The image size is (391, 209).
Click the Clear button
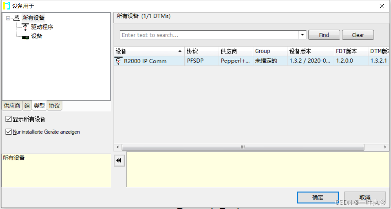(x=358, y=35)
